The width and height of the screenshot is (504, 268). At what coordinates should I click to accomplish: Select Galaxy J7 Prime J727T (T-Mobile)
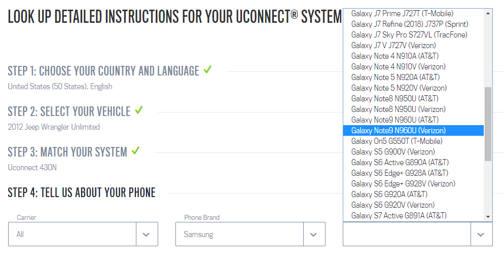[402, 13]
